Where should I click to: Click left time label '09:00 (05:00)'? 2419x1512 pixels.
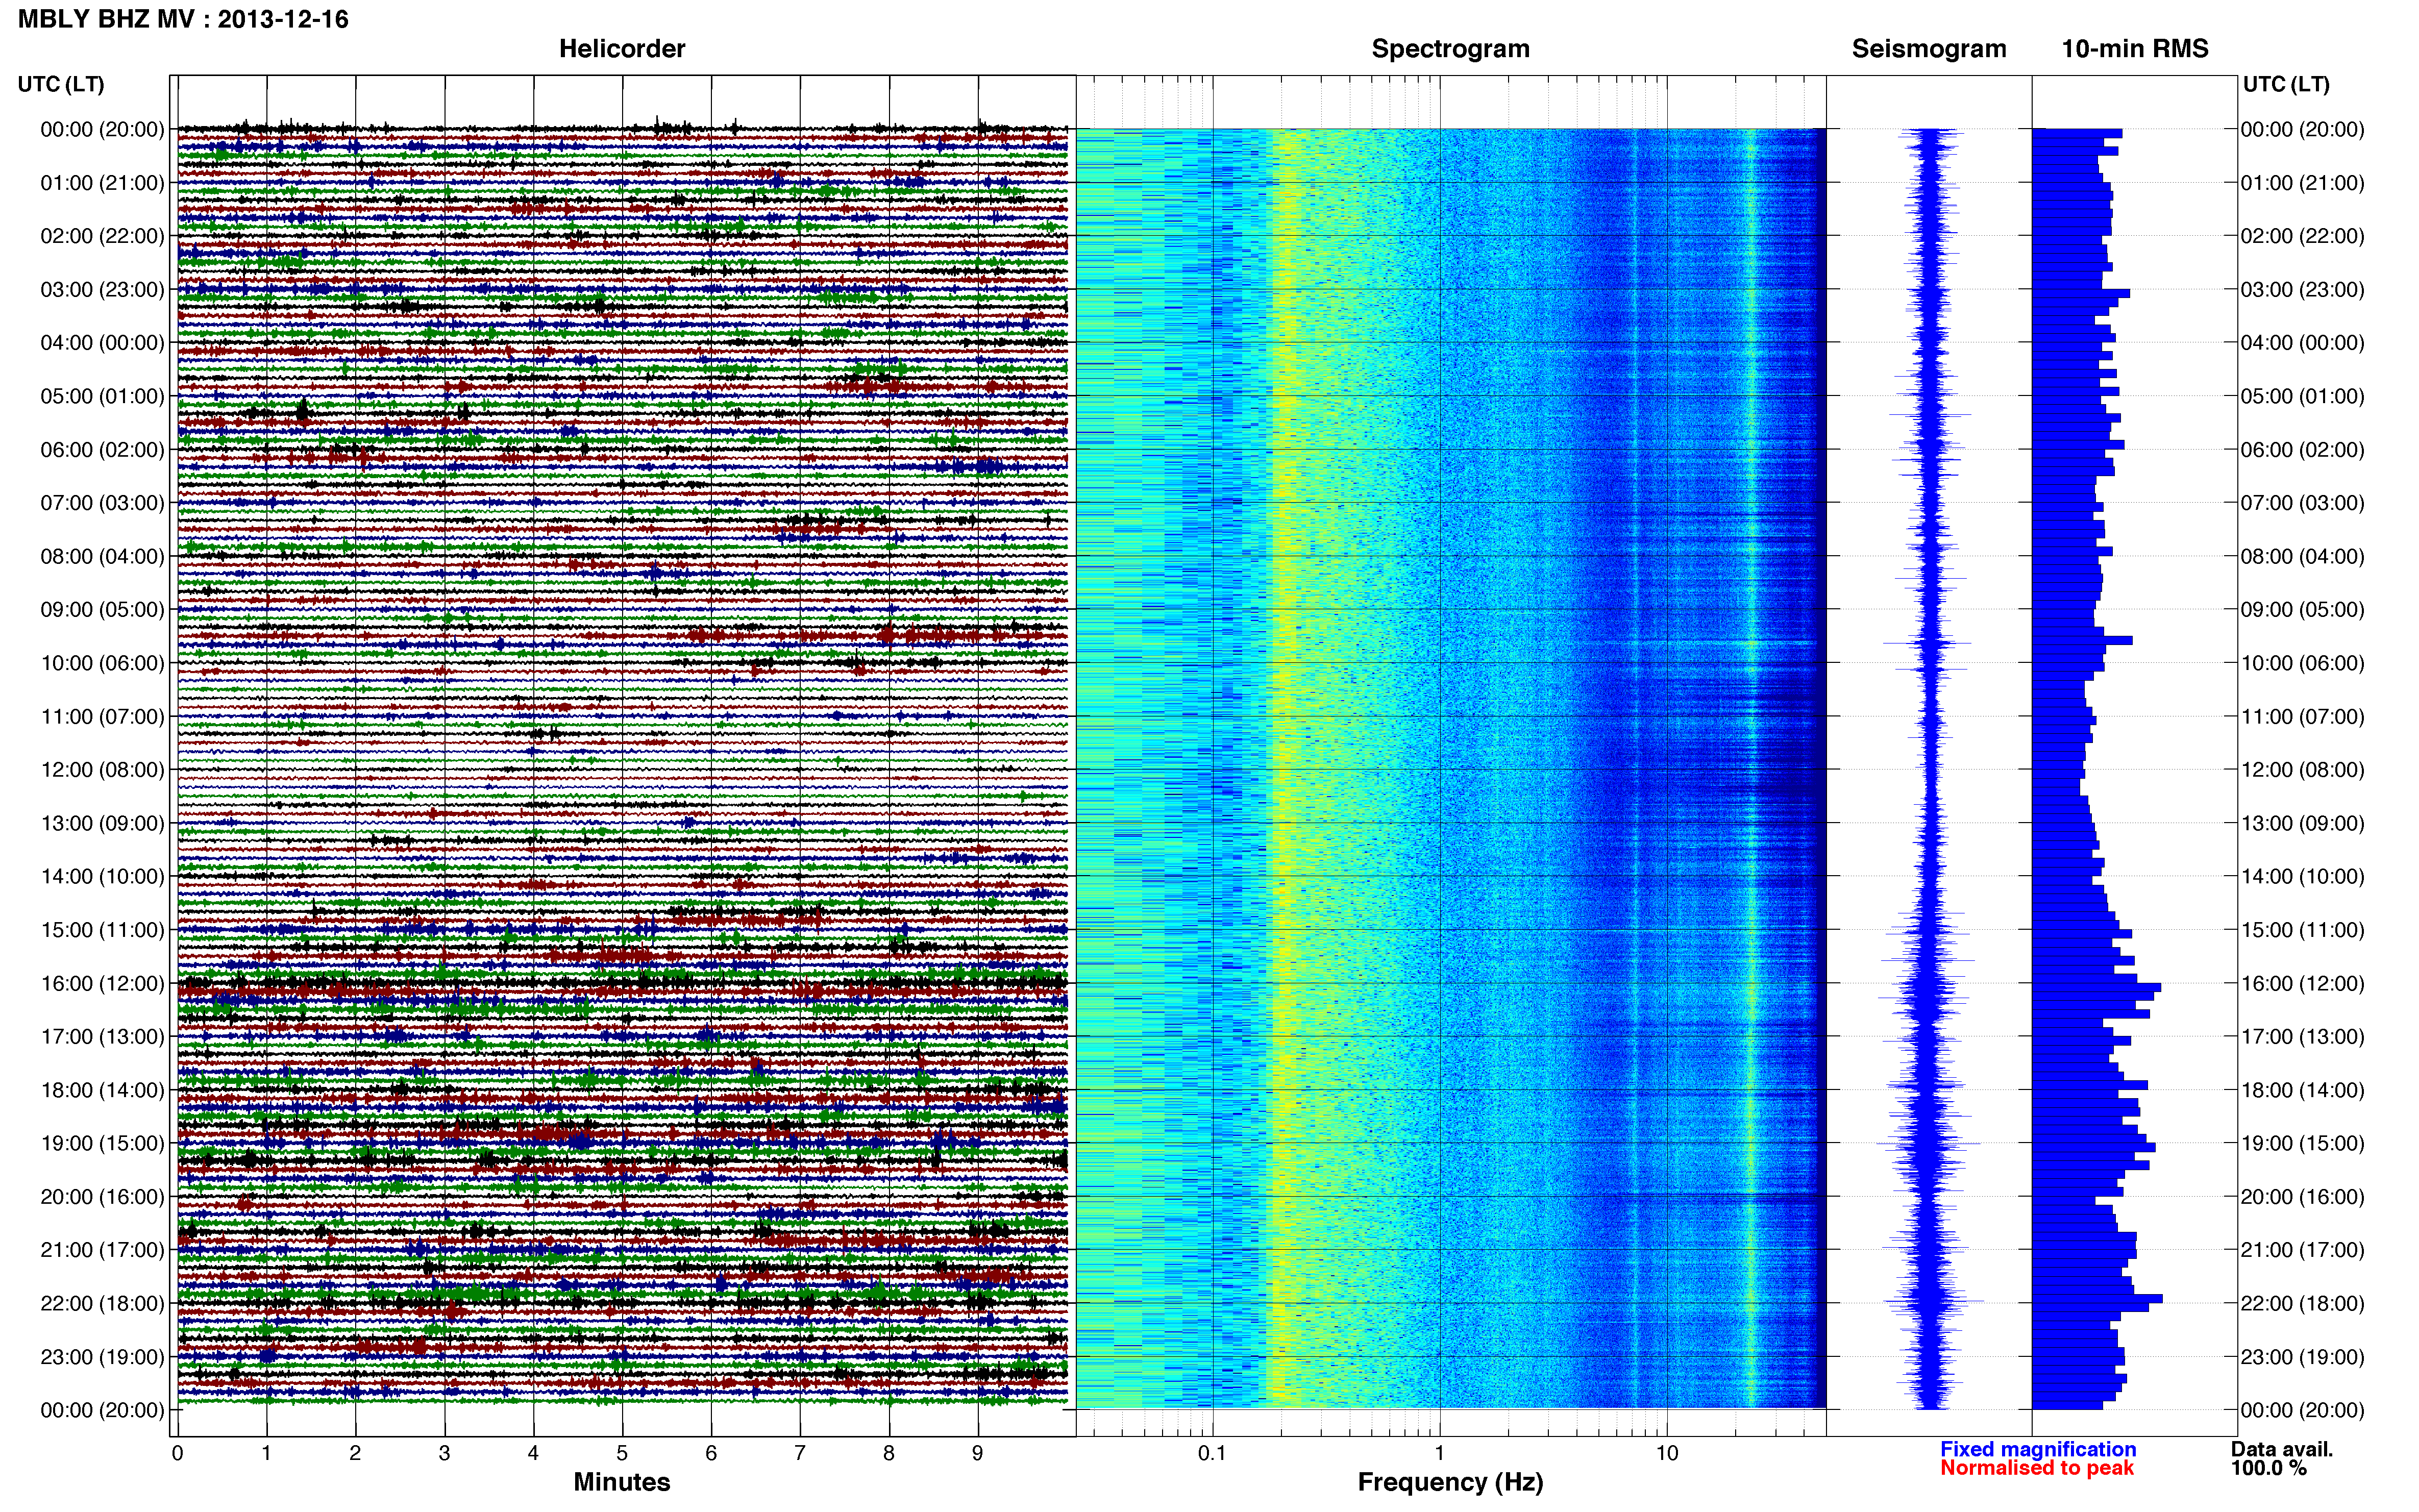click(x=102, y=610)
